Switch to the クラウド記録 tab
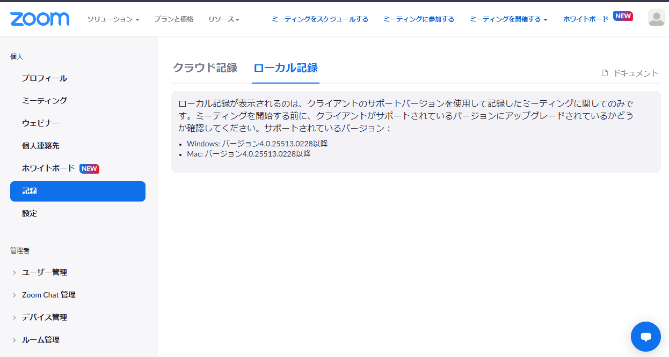669x357 pixels. pos(205,68)
